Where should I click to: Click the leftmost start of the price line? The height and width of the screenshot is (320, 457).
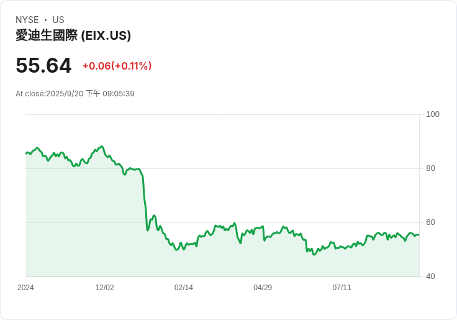(26, 152)
